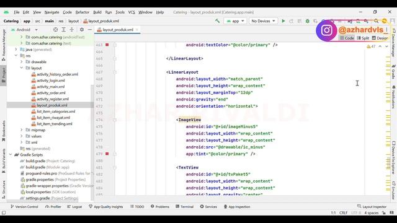
Task: Click the 4 spaces indent status
Action: 371,213
